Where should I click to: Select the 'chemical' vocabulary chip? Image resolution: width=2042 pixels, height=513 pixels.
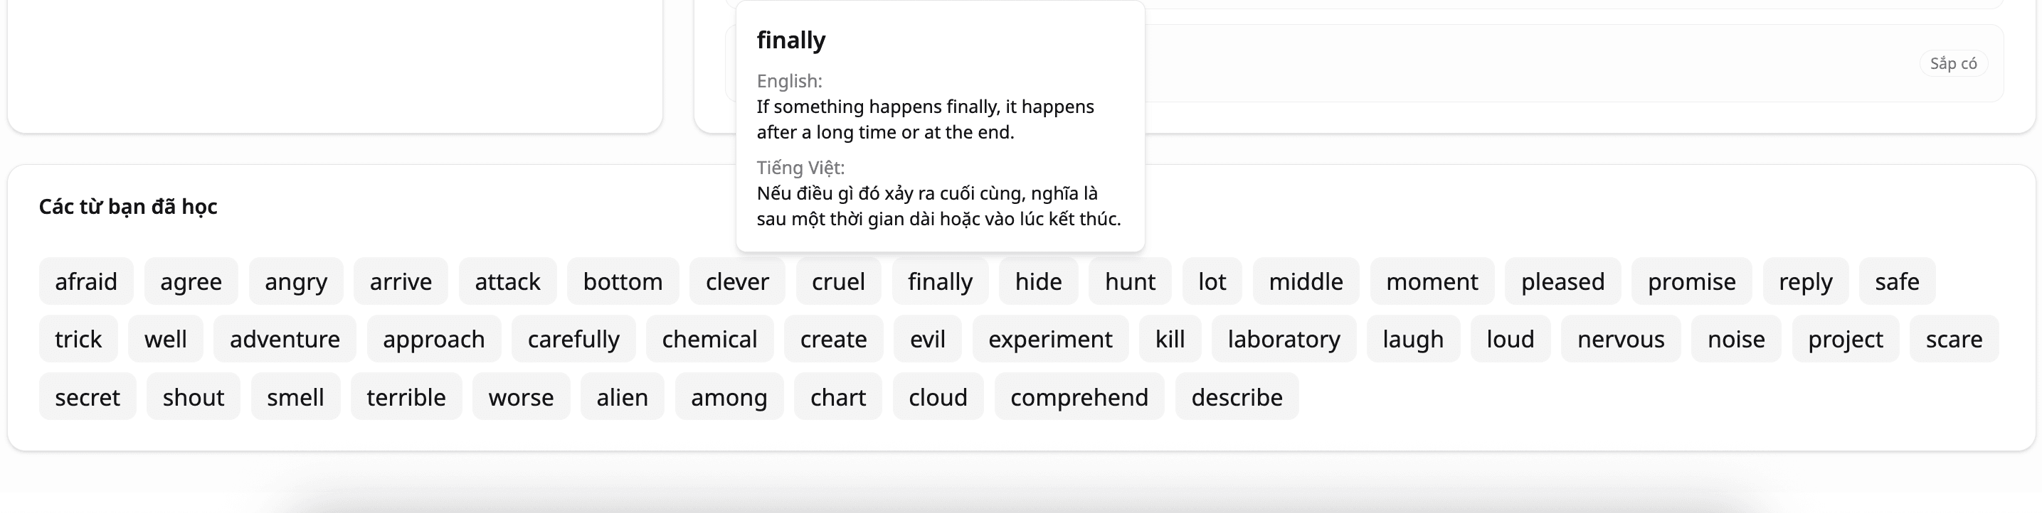pyautogui.click(x=709, y=339)
